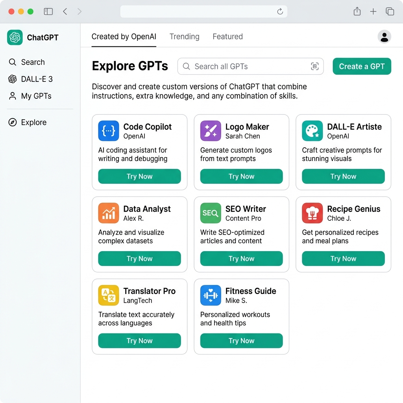Viewport: 403px width, 403px height.
Task: Click the Create a GPT button
Action: point(362,66)
